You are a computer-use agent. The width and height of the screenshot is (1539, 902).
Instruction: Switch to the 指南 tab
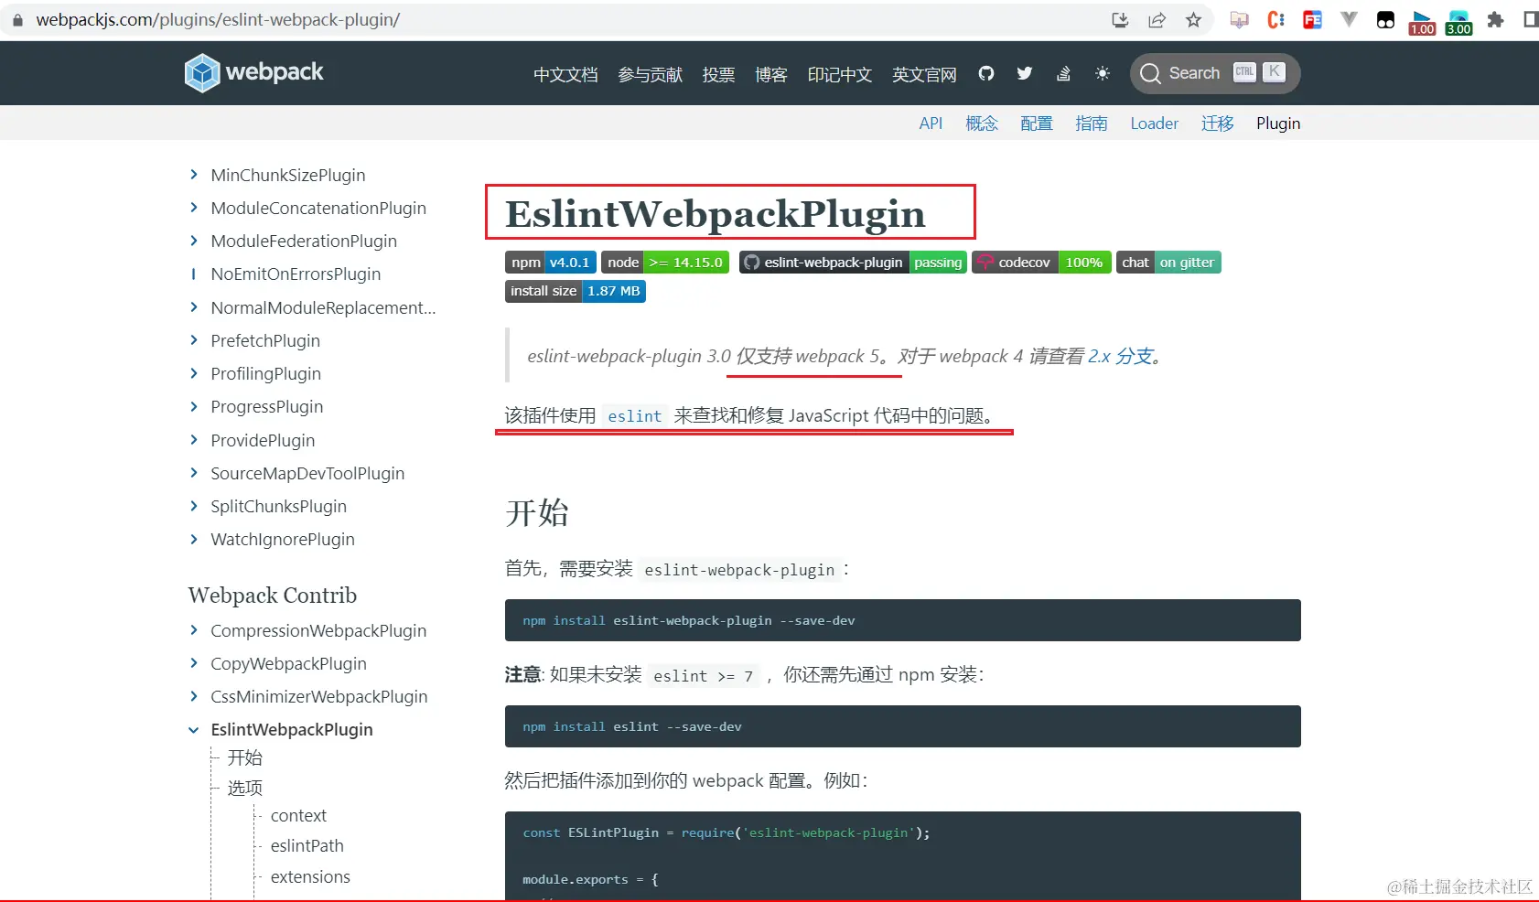coord(1092,123)
